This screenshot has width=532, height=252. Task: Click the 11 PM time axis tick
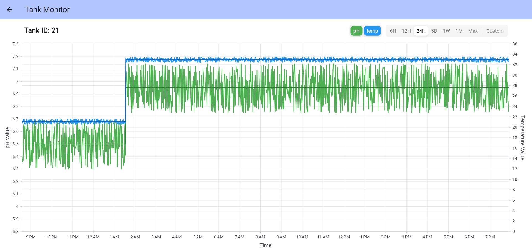tap(72, 237)
